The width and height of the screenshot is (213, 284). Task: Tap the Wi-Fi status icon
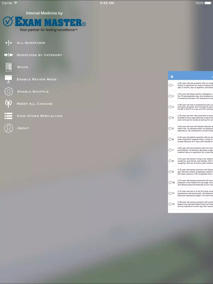(16, 3)
